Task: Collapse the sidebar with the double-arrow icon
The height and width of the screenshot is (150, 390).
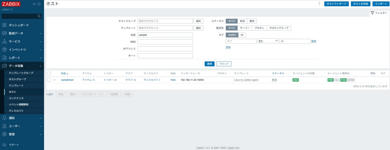Action: (x=34, y=4)
